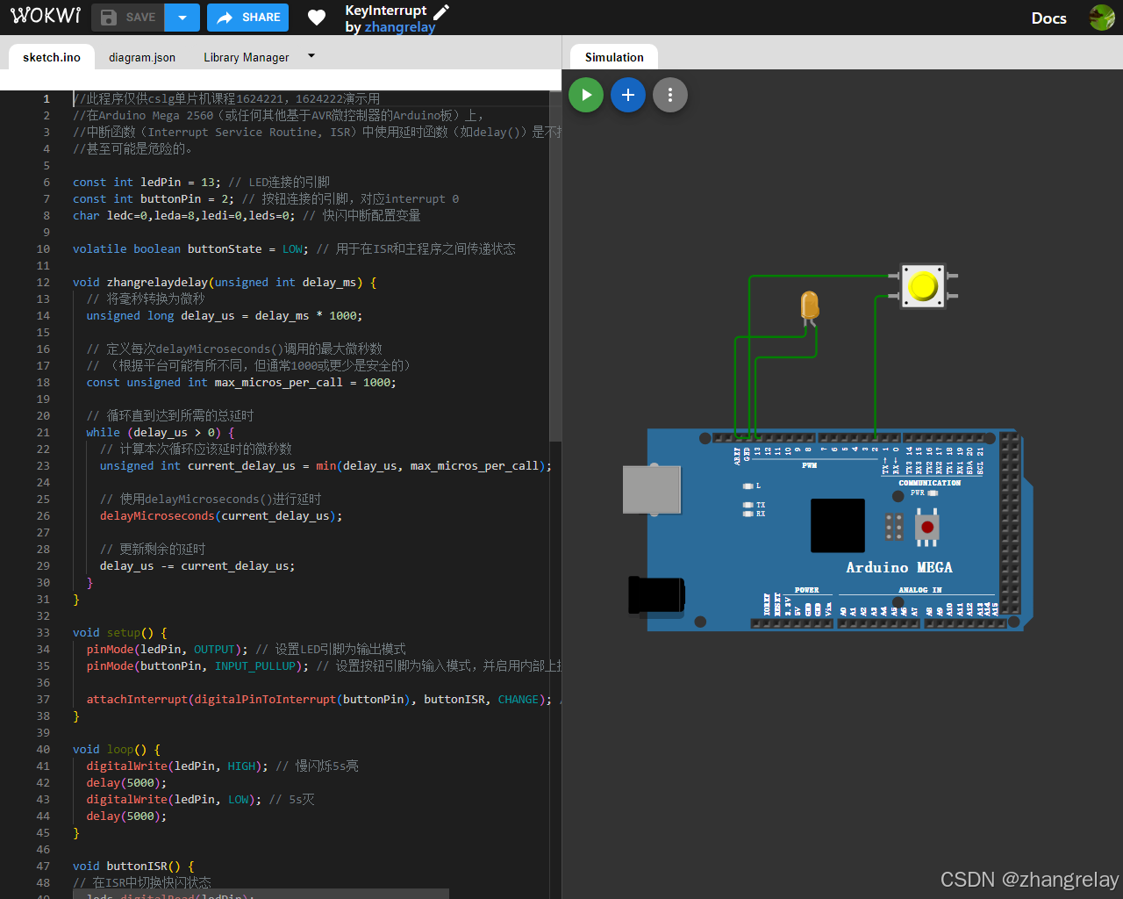The height and width of the screenshot is (899, 1123).
Task: Click the black power jack on the board
Action: 656,595
